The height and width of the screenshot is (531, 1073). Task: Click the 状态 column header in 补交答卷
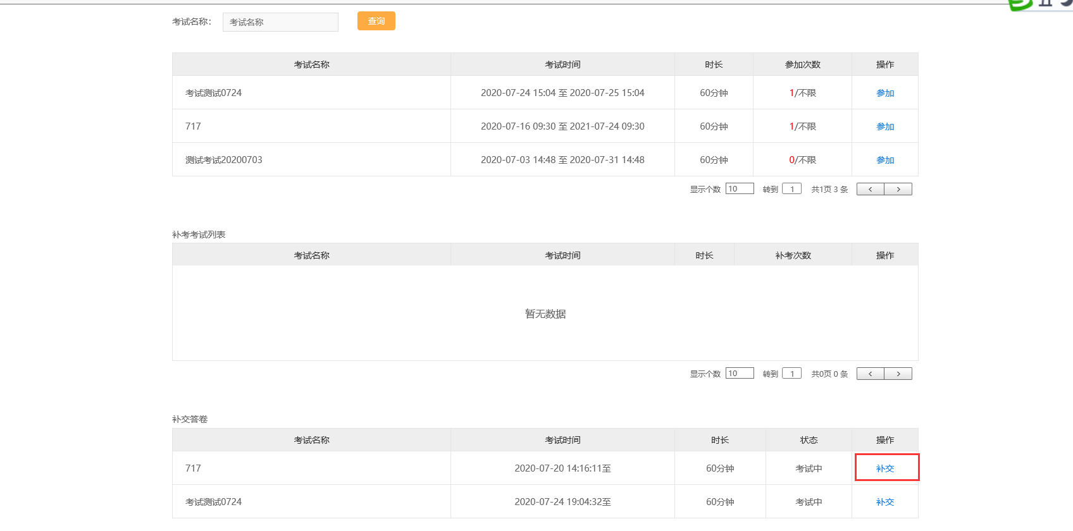pos(809,440)
